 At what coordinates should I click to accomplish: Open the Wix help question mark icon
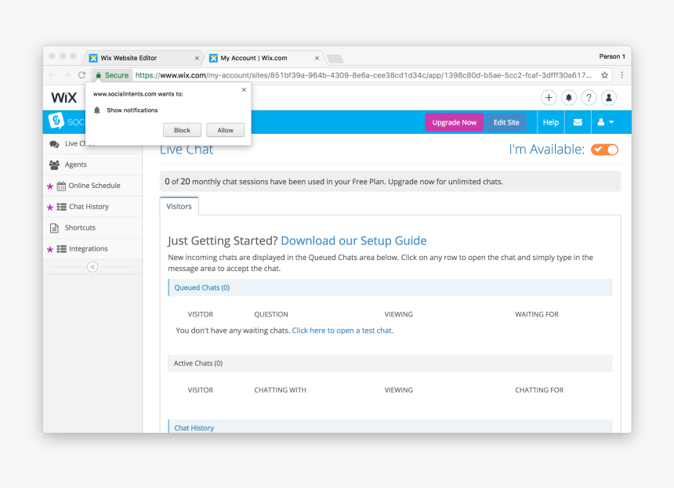coord(589,98)
